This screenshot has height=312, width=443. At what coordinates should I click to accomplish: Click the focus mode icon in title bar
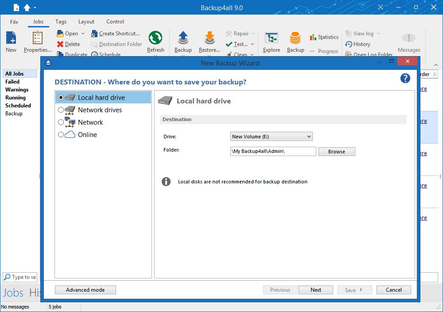(381, 8)
